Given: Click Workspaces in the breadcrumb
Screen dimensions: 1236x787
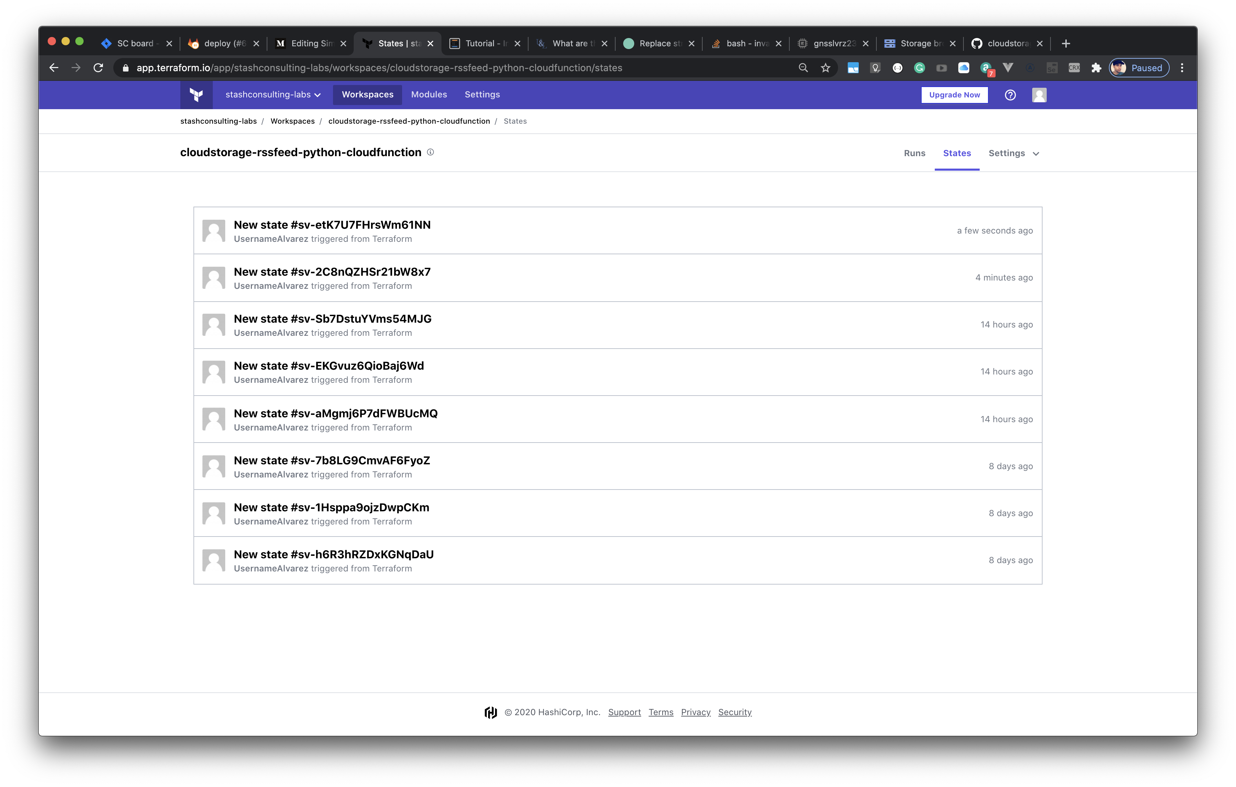Looking at the screenshot, I should tap(293, 121).
